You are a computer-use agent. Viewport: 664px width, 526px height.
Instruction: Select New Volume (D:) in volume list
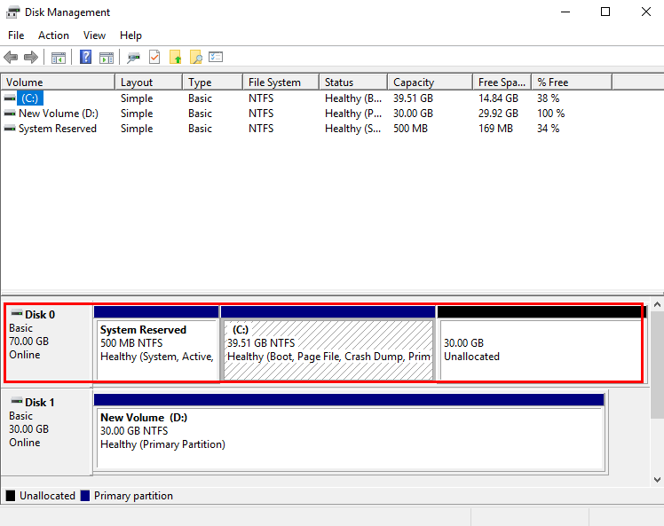click(x=59, y=114)
